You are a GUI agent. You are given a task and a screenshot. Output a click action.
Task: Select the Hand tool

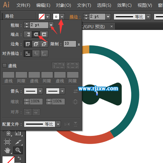(7, 150)
